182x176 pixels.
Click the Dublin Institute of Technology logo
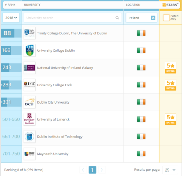coord(29,137)
